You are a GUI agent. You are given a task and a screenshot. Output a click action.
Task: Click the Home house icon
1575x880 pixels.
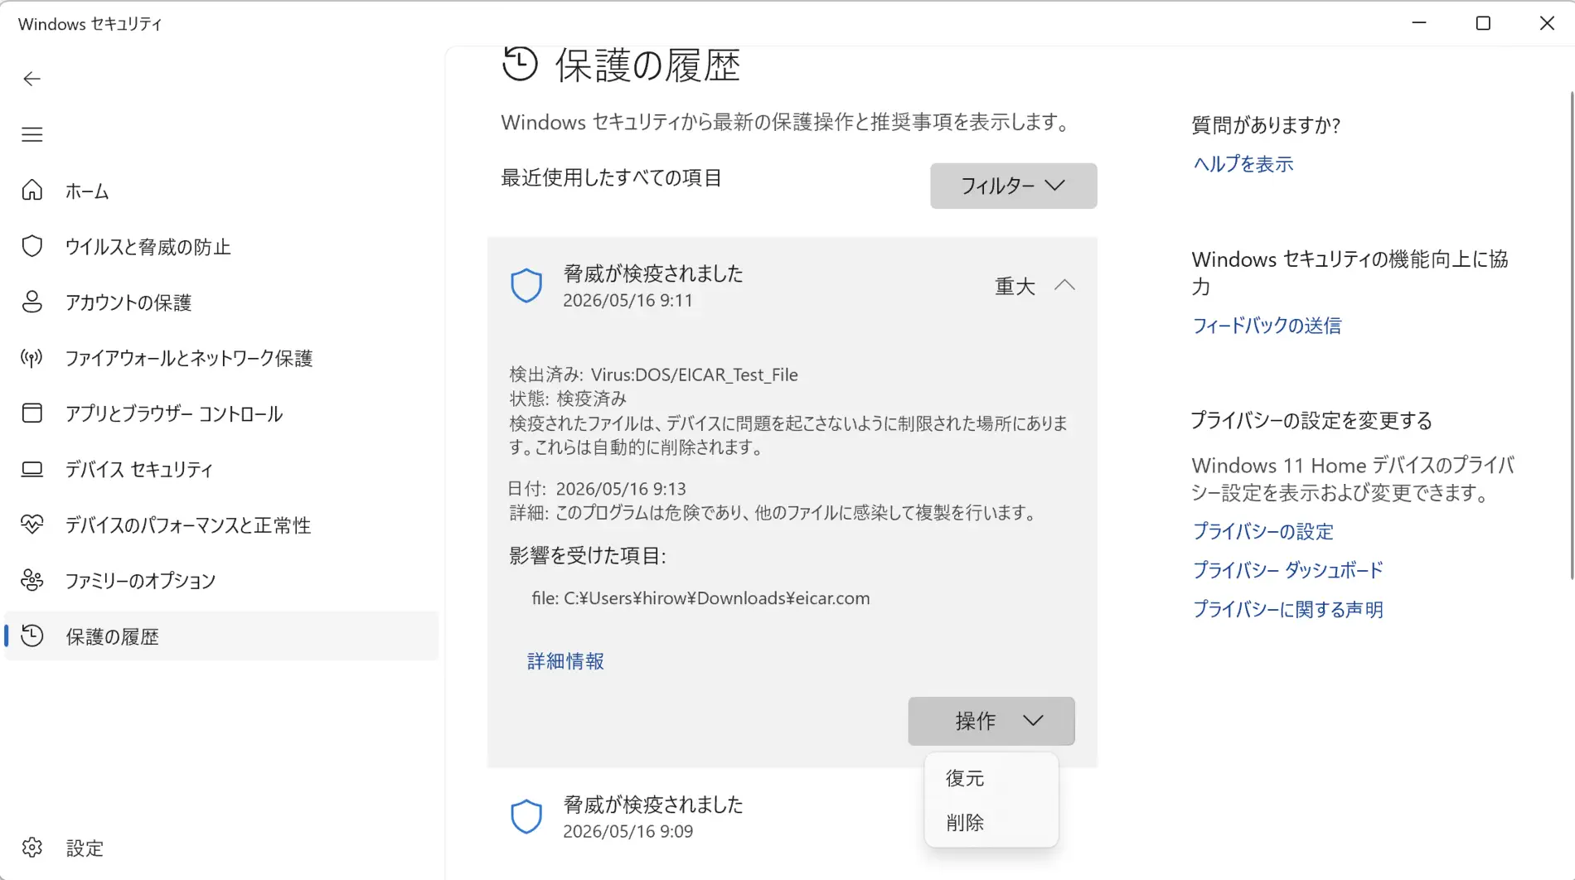(x=31, y=191)
